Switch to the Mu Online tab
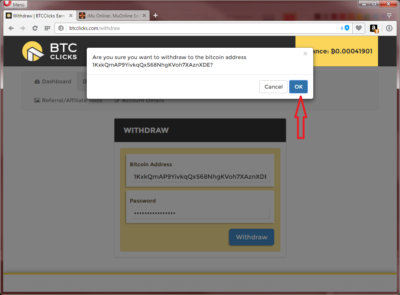Image resolution: width=400 pixels, height=295 pixels. point(109,16)
